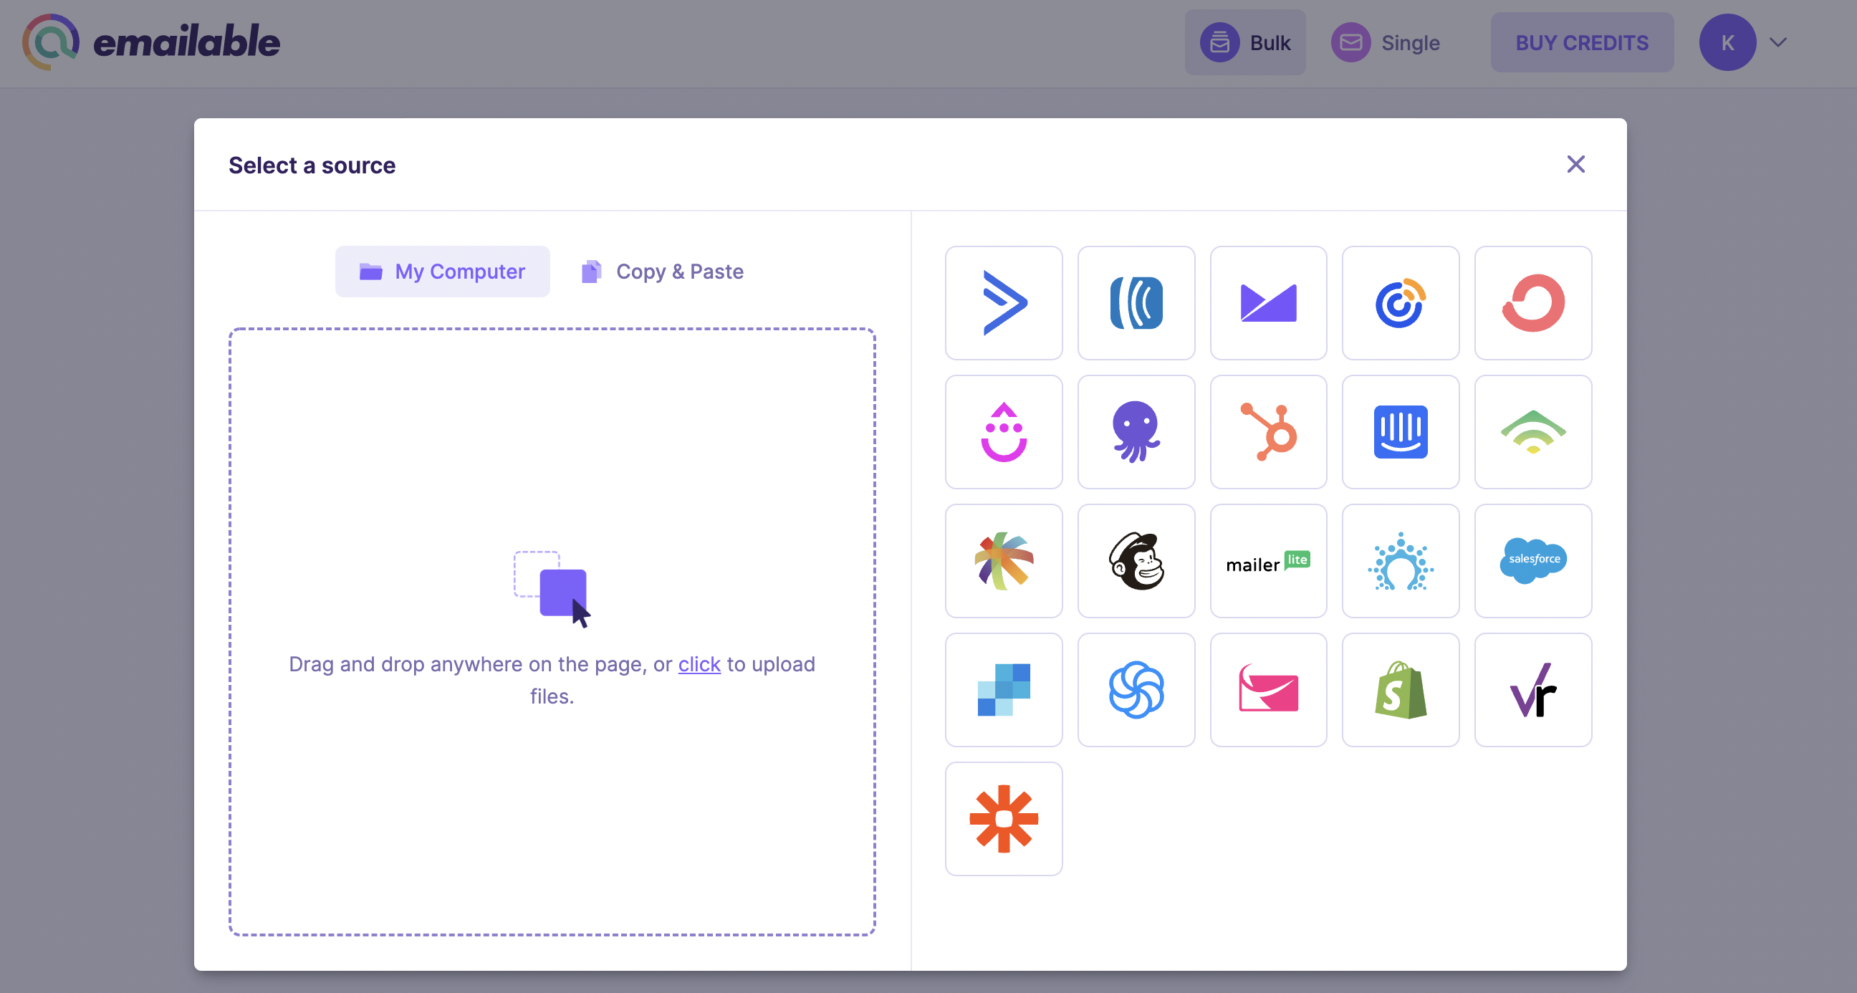Screen dimensions: 1857x993
Task: Pick the Campaign Monitor envelope icon
Action: (1268, 303)
